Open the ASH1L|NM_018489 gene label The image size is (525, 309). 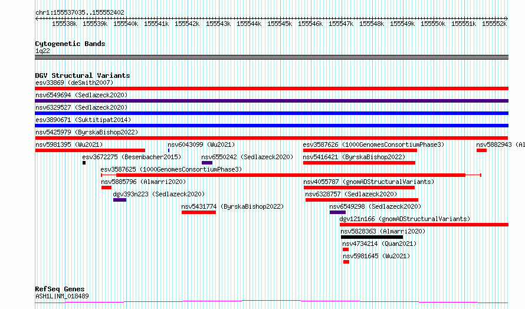coord(62,296)
